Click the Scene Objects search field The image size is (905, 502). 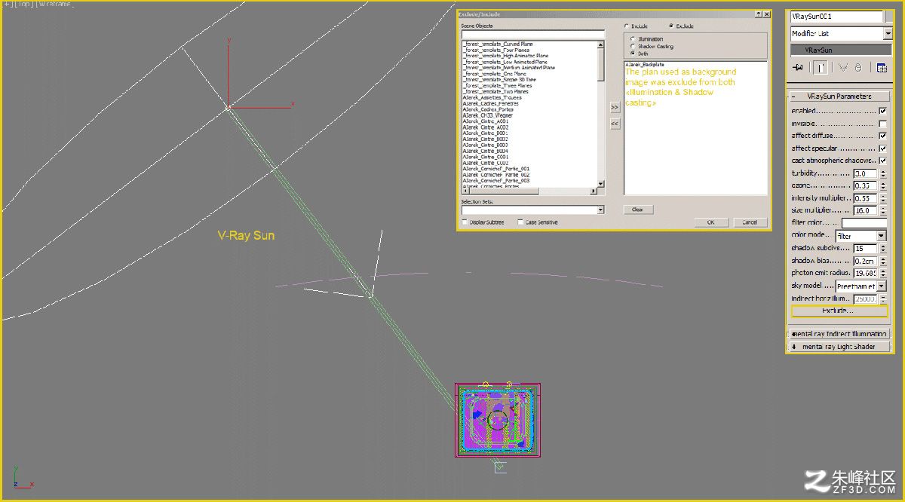(532, 35)
